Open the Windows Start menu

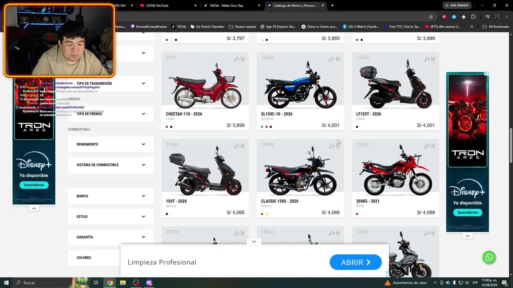coord(6,283)
